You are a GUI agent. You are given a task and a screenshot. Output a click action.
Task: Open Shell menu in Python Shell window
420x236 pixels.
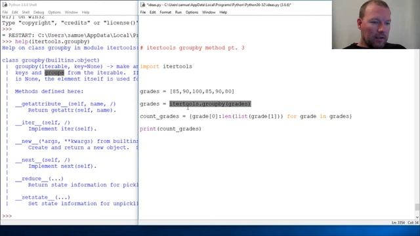[26, 12]
